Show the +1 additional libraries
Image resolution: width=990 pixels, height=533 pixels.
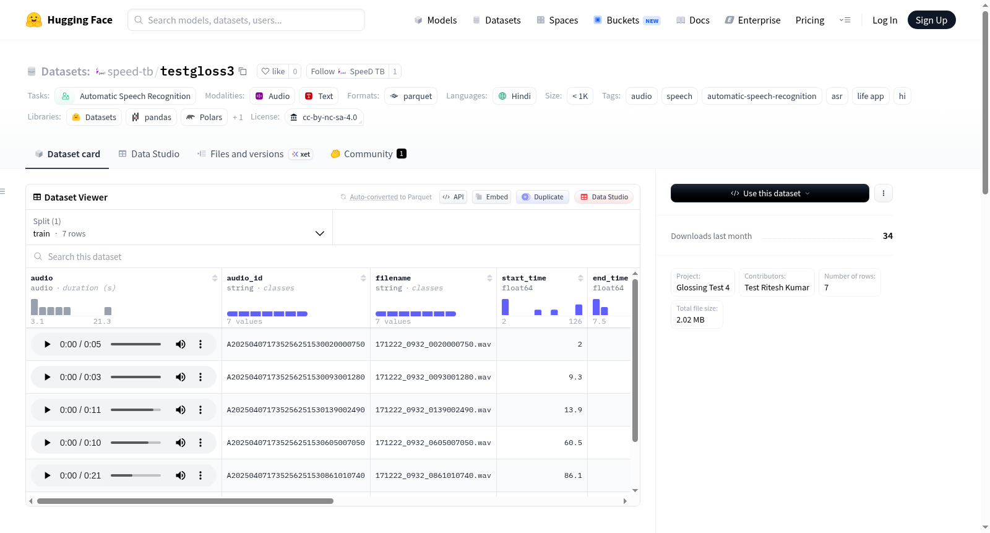coord(238,117)
